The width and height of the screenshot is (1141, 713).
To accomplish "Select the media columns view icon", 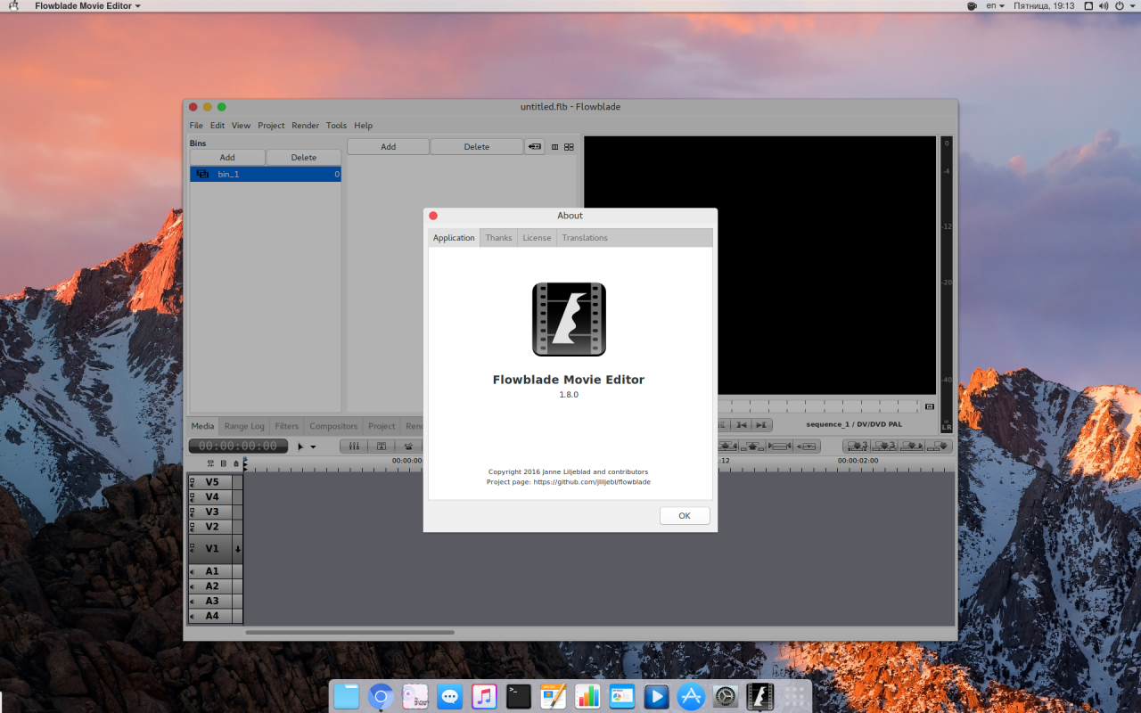I will 554,147.
